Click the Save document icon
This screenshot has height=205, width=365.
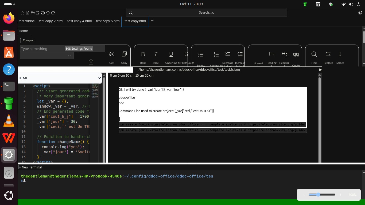click(38, 13)
